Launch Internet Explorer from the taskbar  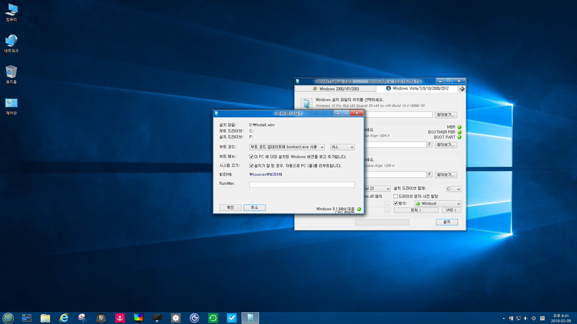tap(64, 318)
